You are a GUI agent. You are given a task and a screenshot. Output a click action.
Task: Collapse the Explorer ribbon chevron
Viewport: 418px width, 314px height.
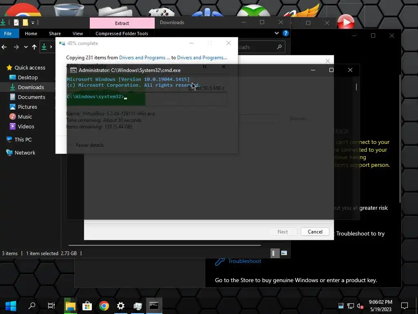(276, 33)
